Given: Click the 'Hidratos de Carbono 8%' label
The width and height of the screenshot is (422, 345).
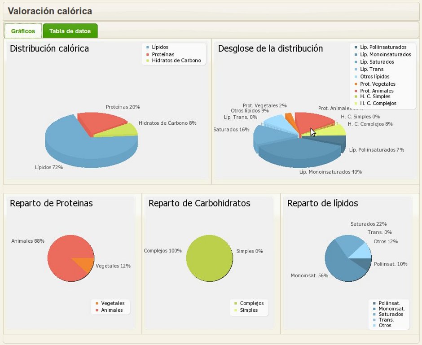Looking at the screenshot, I should pos(167,123).
